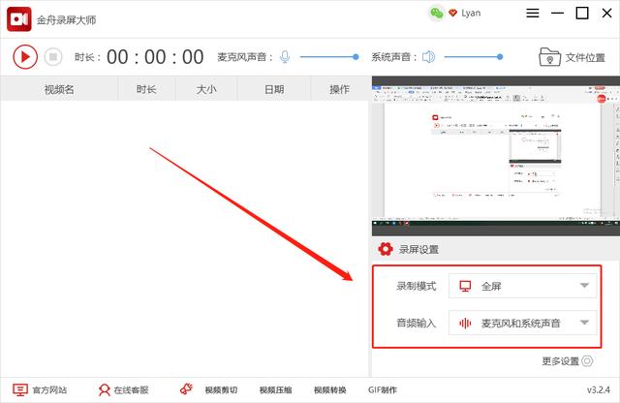Click the monitor icon in the 录制模式 box

tap(465, 286)
